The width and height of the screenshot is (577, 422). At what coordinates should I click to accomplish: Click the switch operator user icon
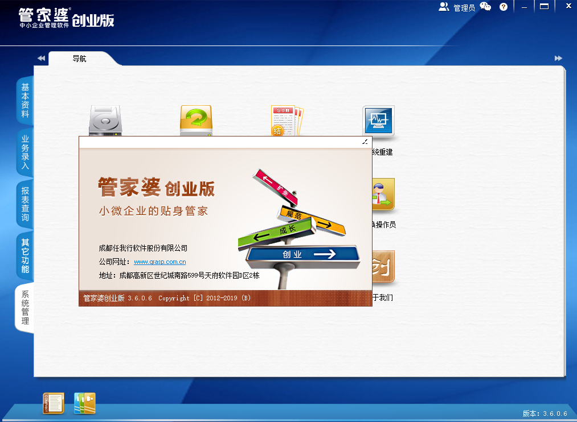coord(383,194)
